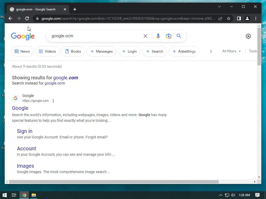Image resolution: width=266 pixels, height=199 pixels.
Task: Open the Windows Start menu
Action: (5, 195)
